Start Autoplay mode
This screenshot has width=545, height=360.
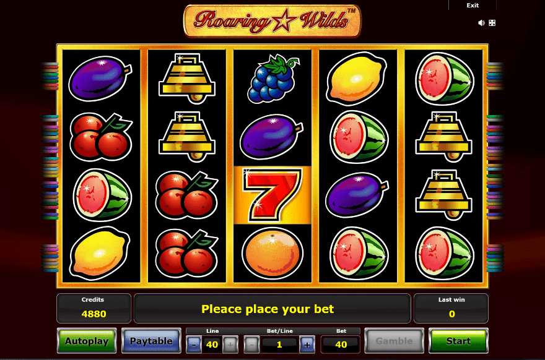point(87,341)
